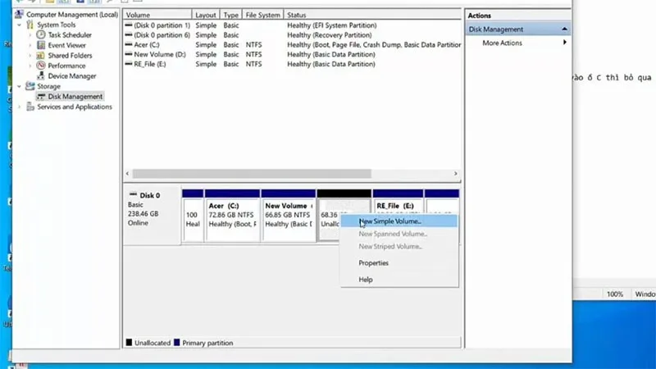Click the Computer Management (Local) root icon
The image size is (656, 369).
coord(19,14)
